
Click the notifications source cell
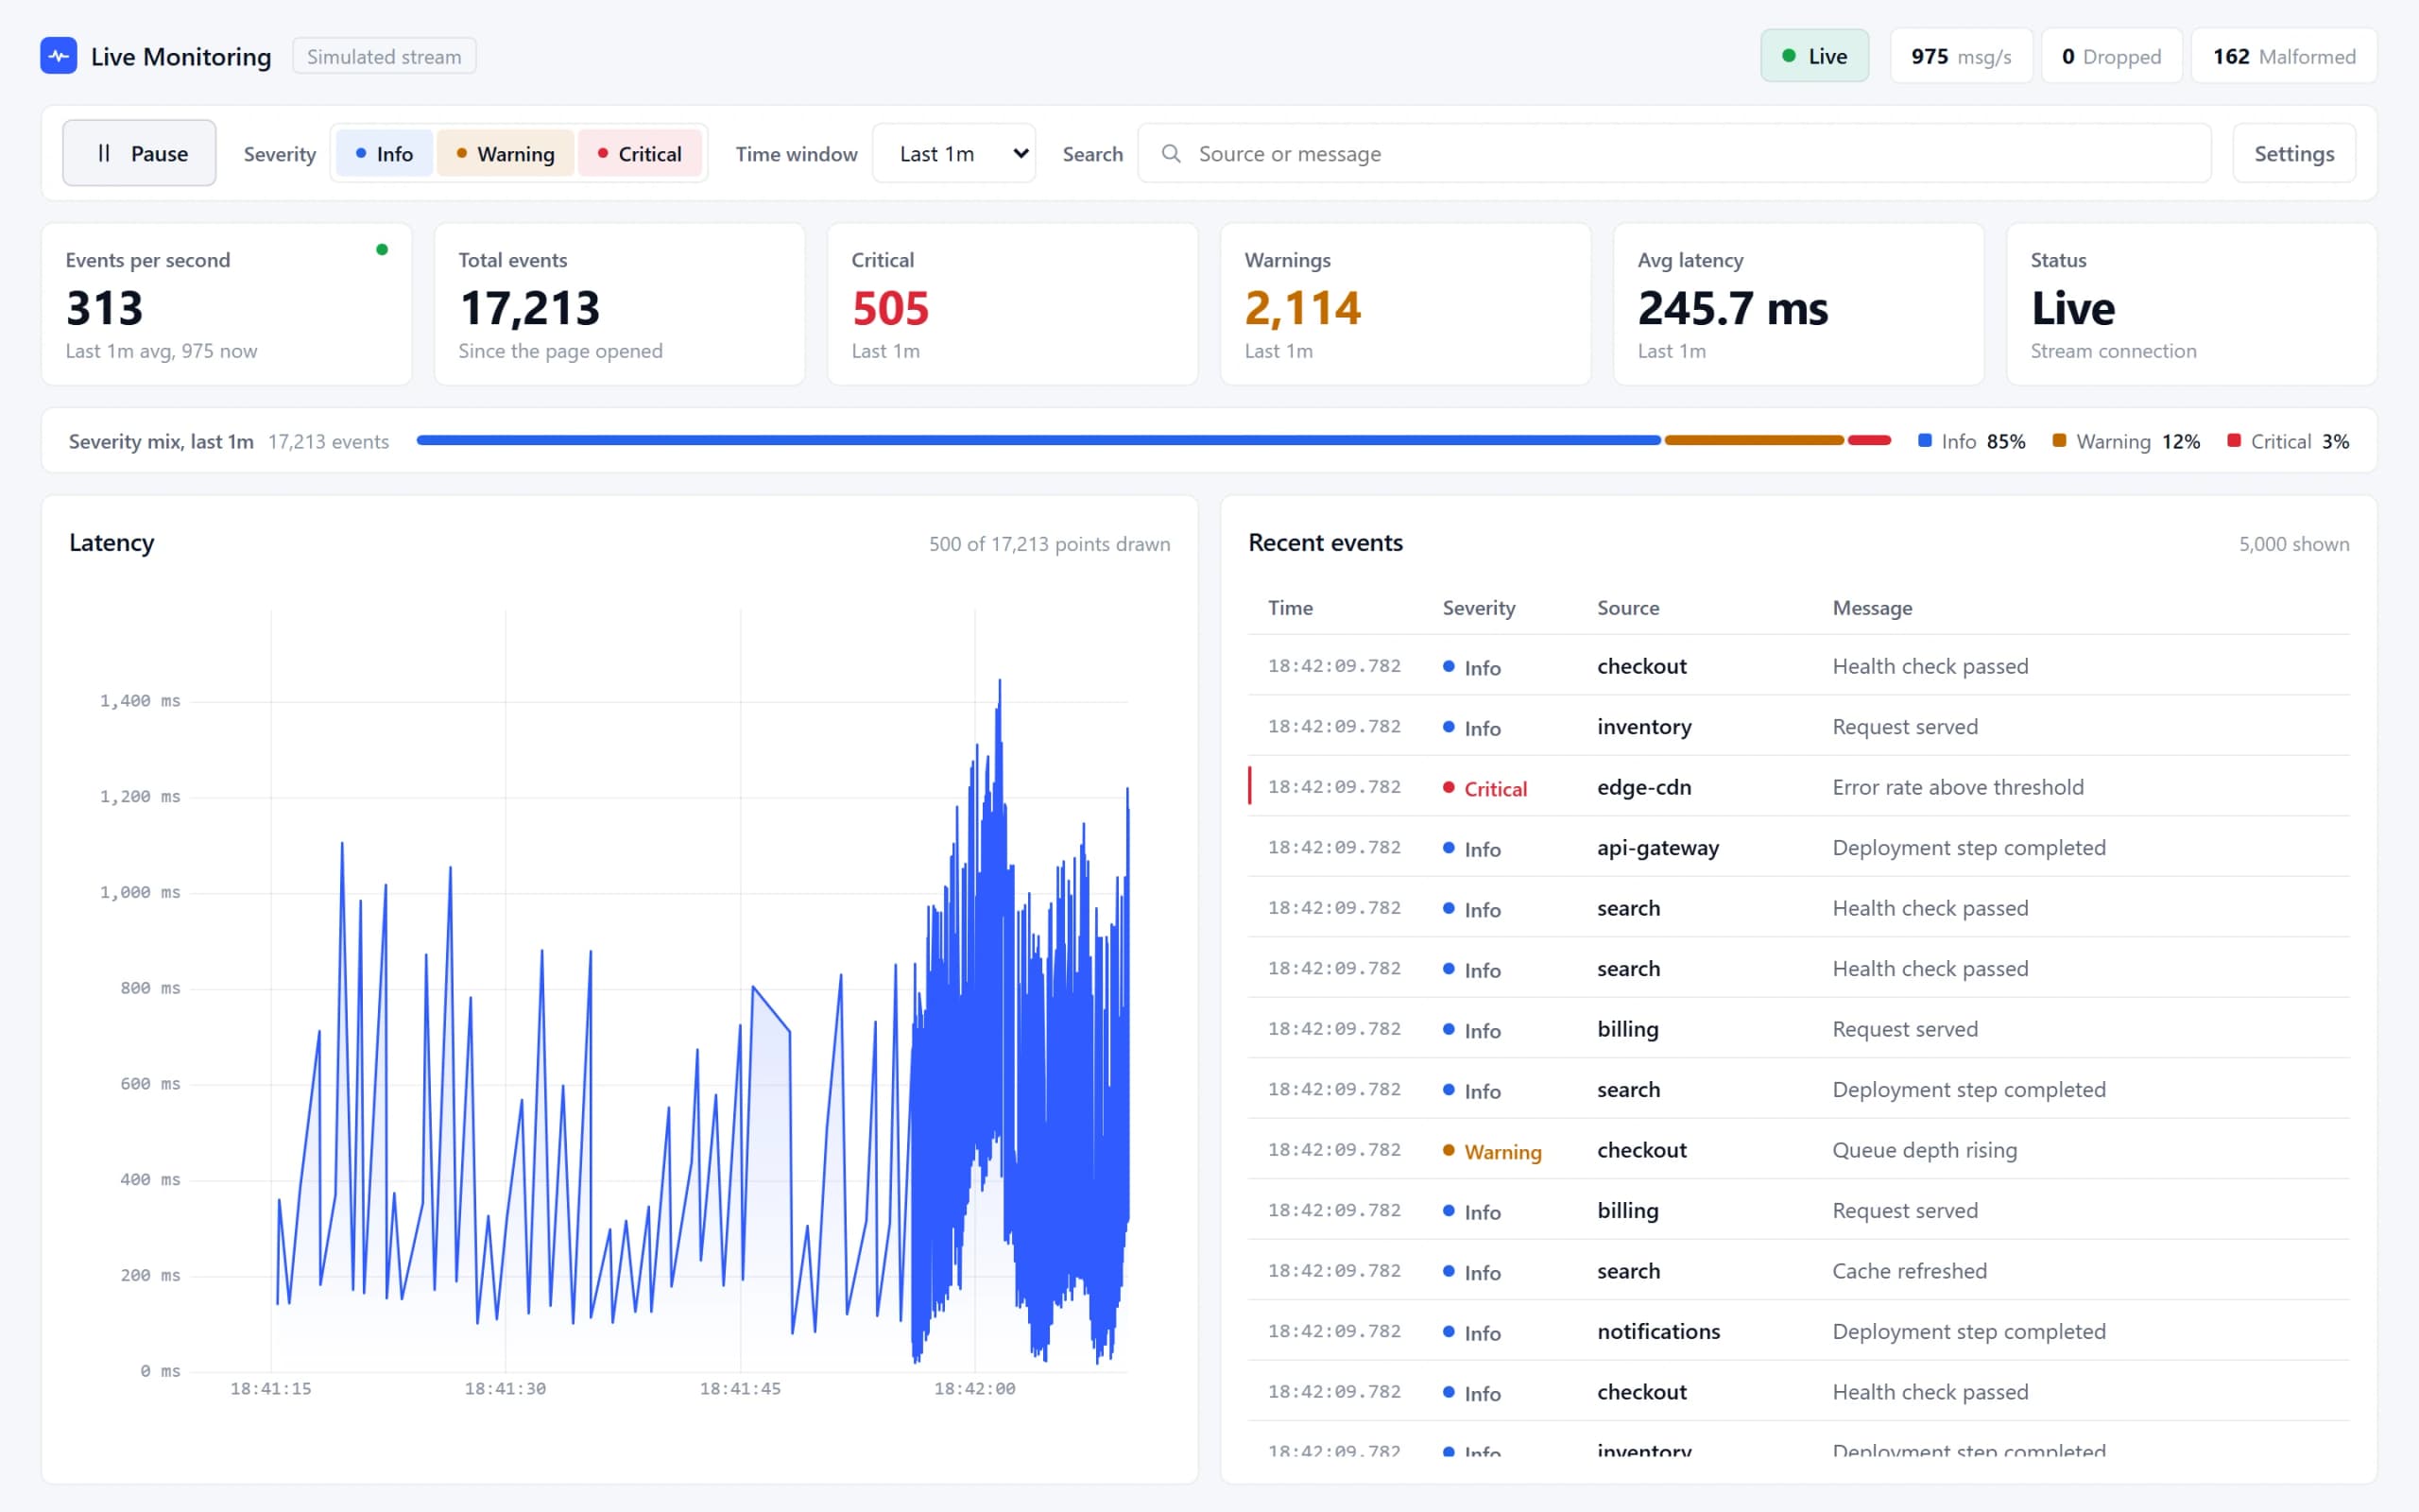(1658, 1331)
